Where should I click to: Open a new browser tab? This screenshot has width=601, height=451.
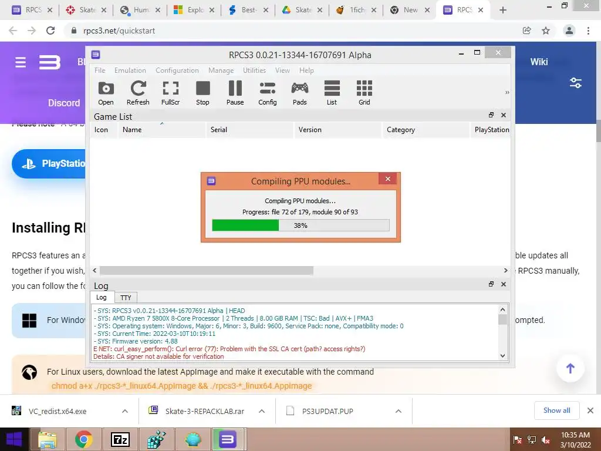point(503,10)
